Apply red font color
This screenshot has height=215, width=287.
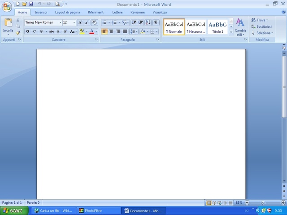(91, 31)
